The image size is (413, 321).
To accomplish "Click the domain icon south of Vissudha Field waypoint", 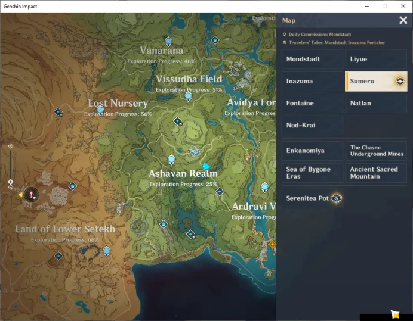I will [x=178, y=121].
